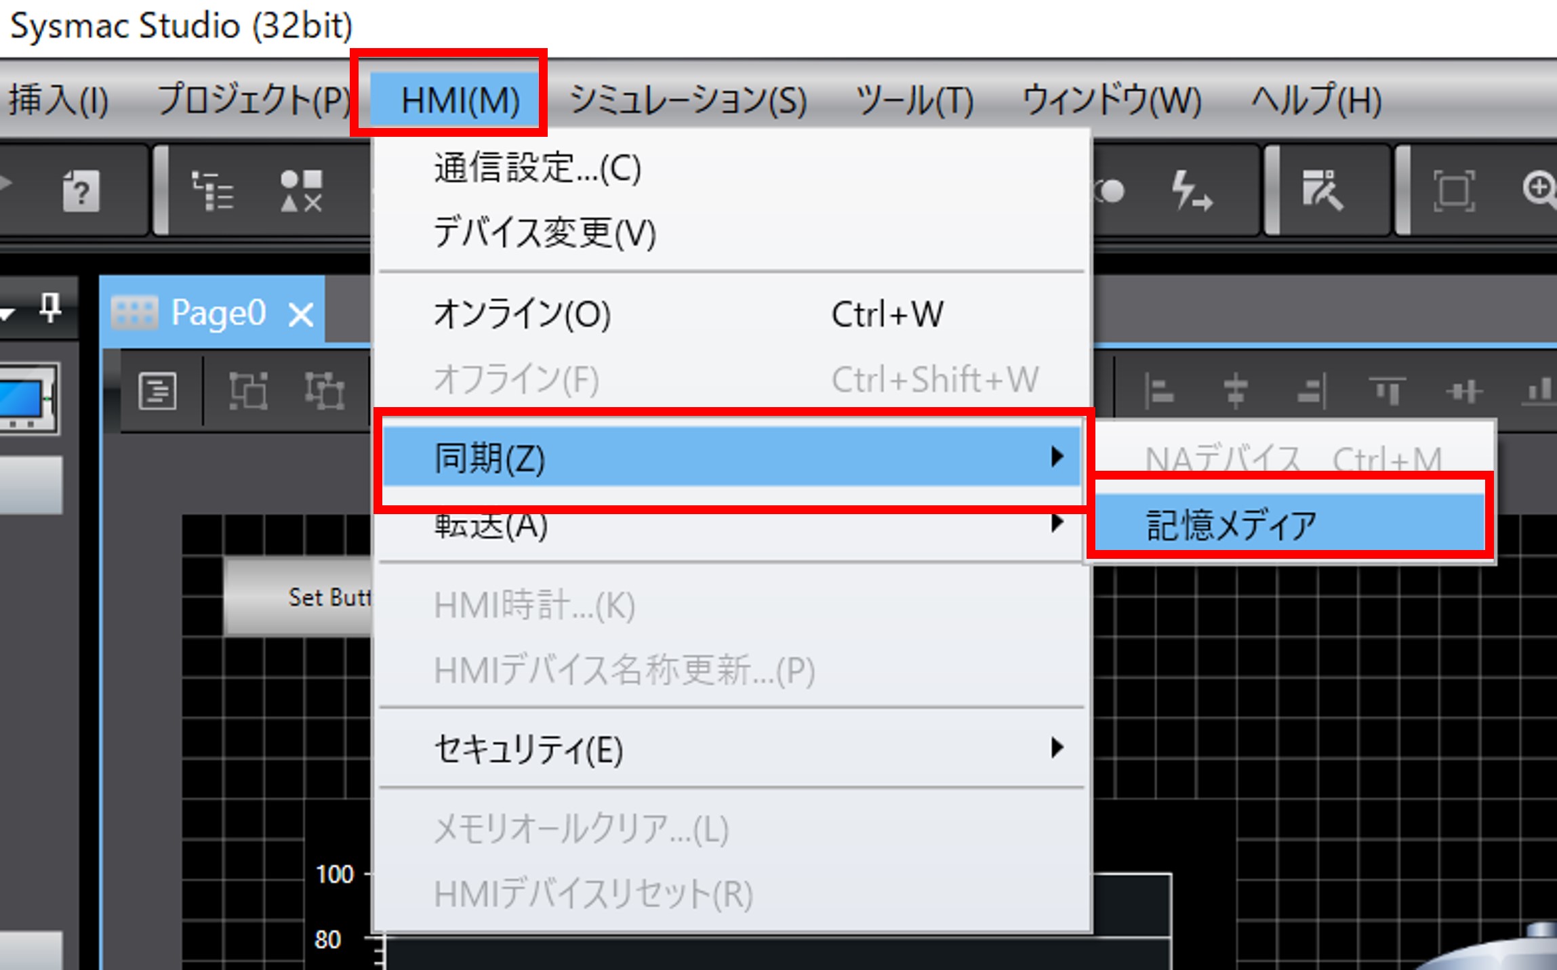Click the fit-to-screen frame icon
Image resolution: width=1557 pixels, height=970 pixels.
click(1454, 192)
